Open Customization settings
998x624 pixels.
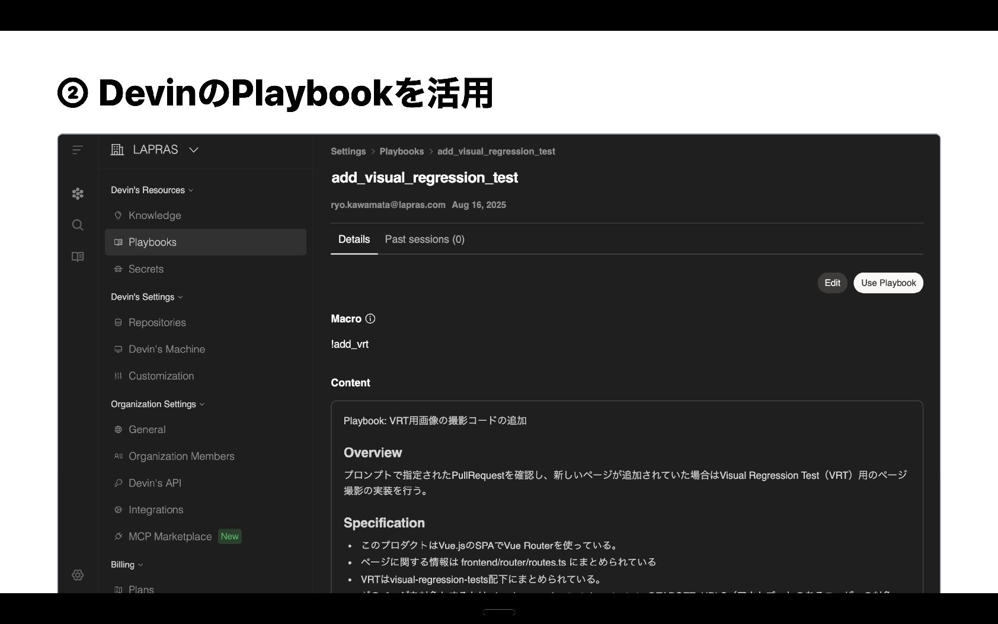tap(206, 376)
